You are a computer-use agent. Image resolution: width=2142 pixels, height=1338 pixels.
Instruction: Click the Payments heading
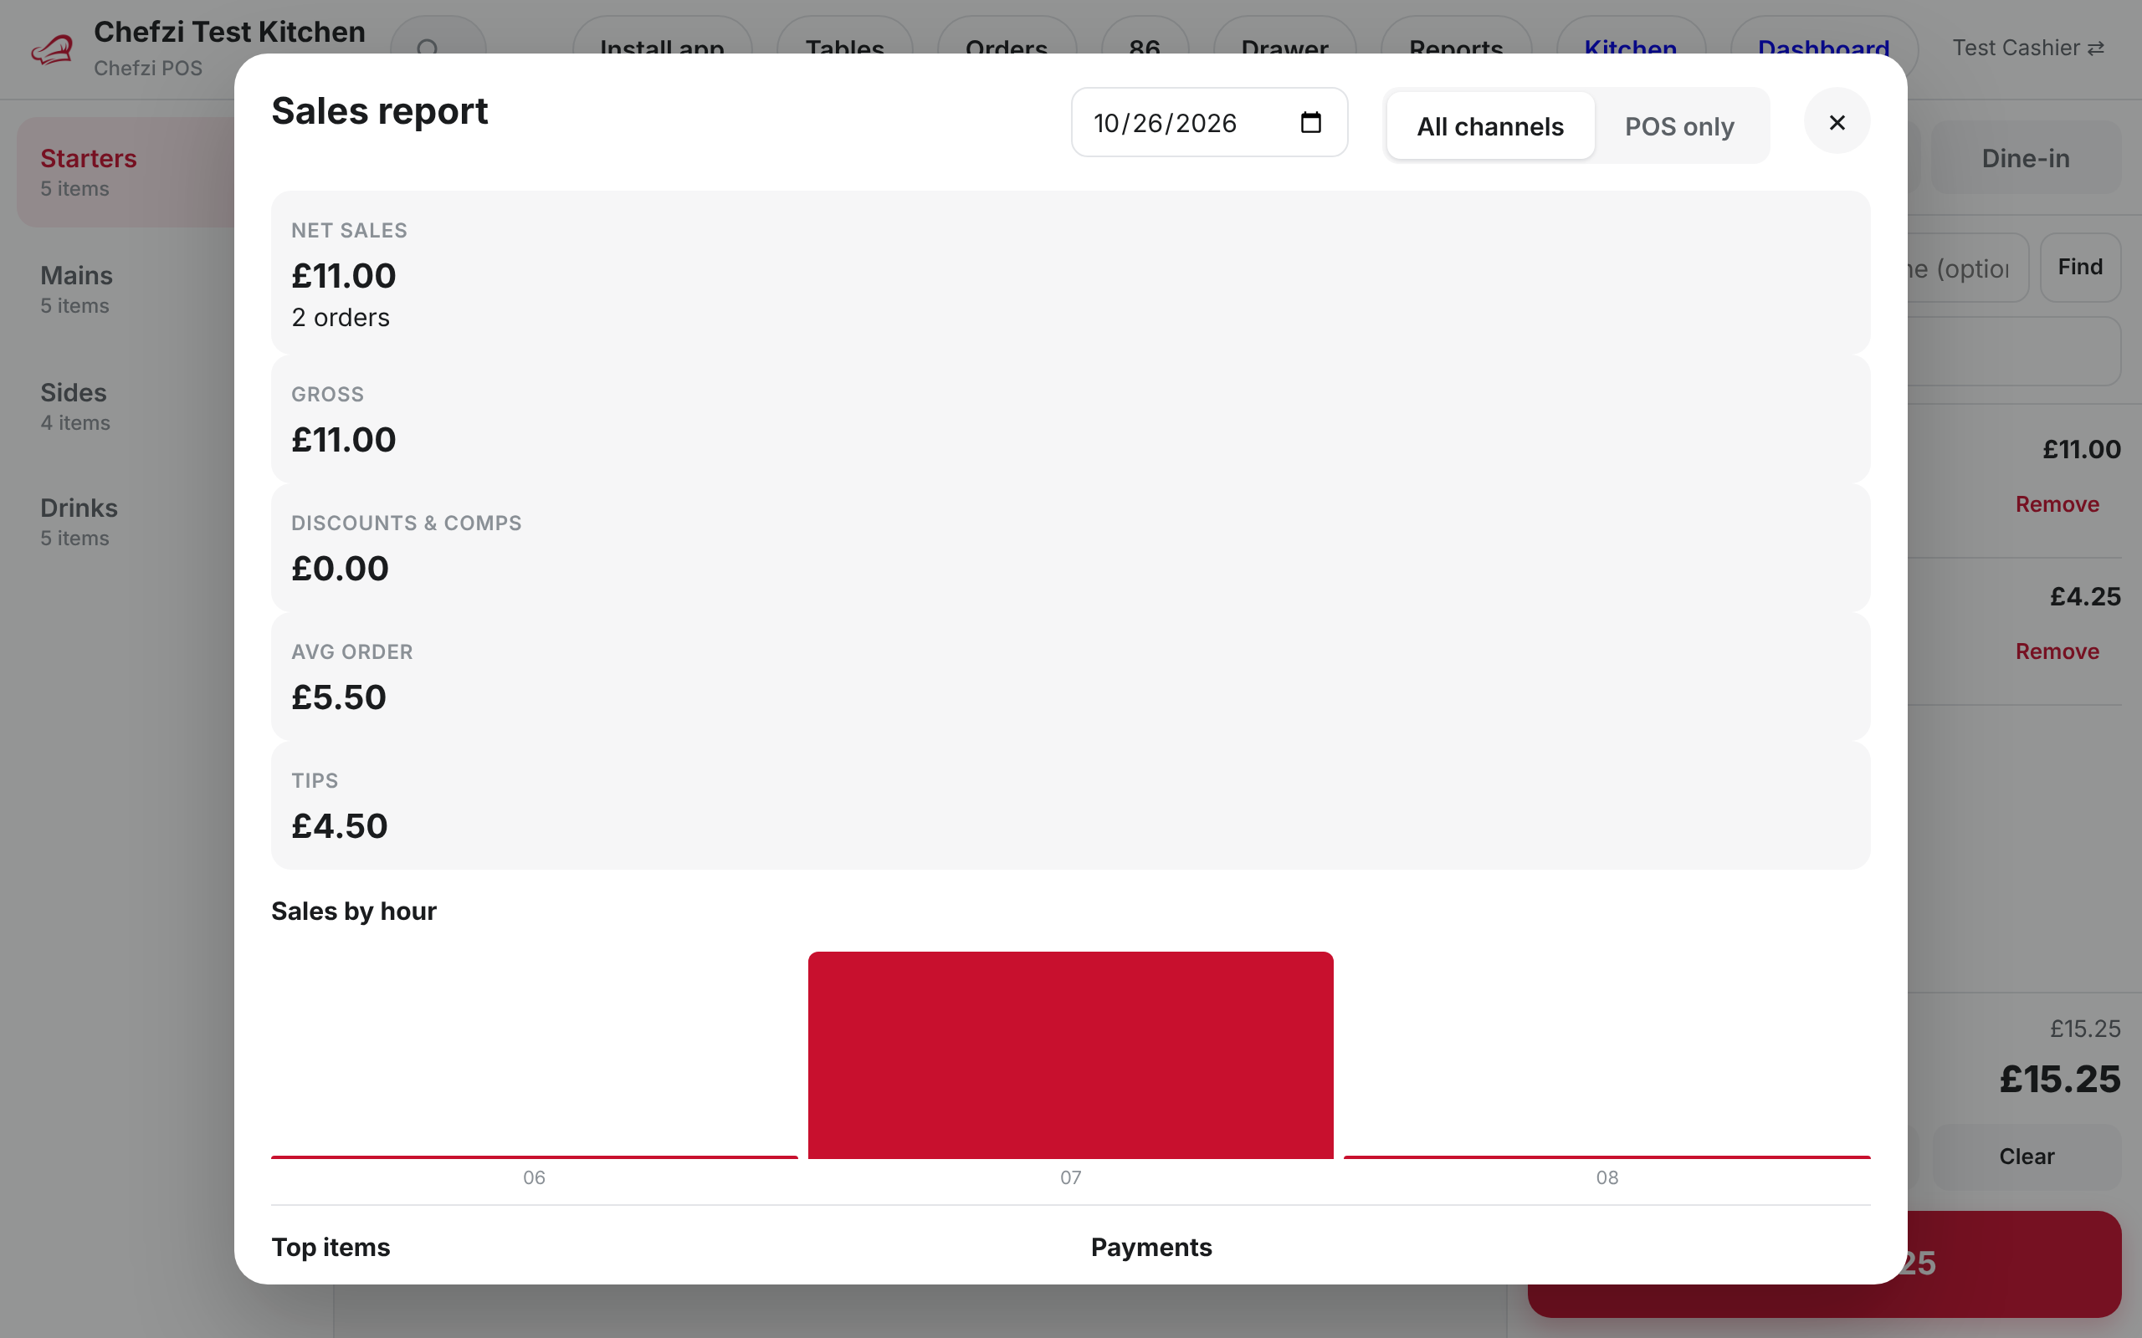(x=1150, y=1247)
